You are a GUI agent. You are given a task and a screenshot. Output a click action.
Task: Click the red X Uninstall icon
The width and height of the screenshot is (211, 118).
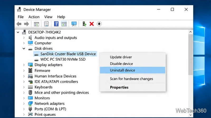pos(92,24)
